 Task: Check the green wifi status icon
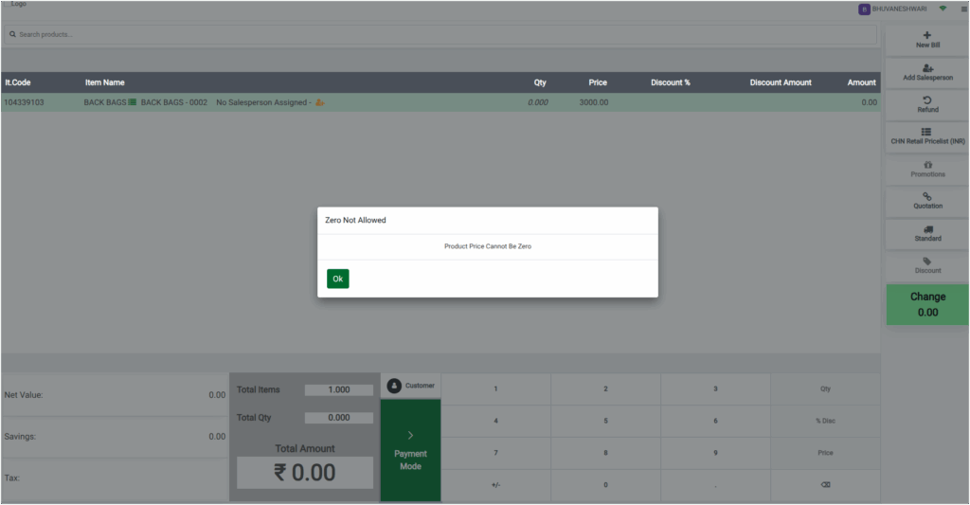pos(943,9)
